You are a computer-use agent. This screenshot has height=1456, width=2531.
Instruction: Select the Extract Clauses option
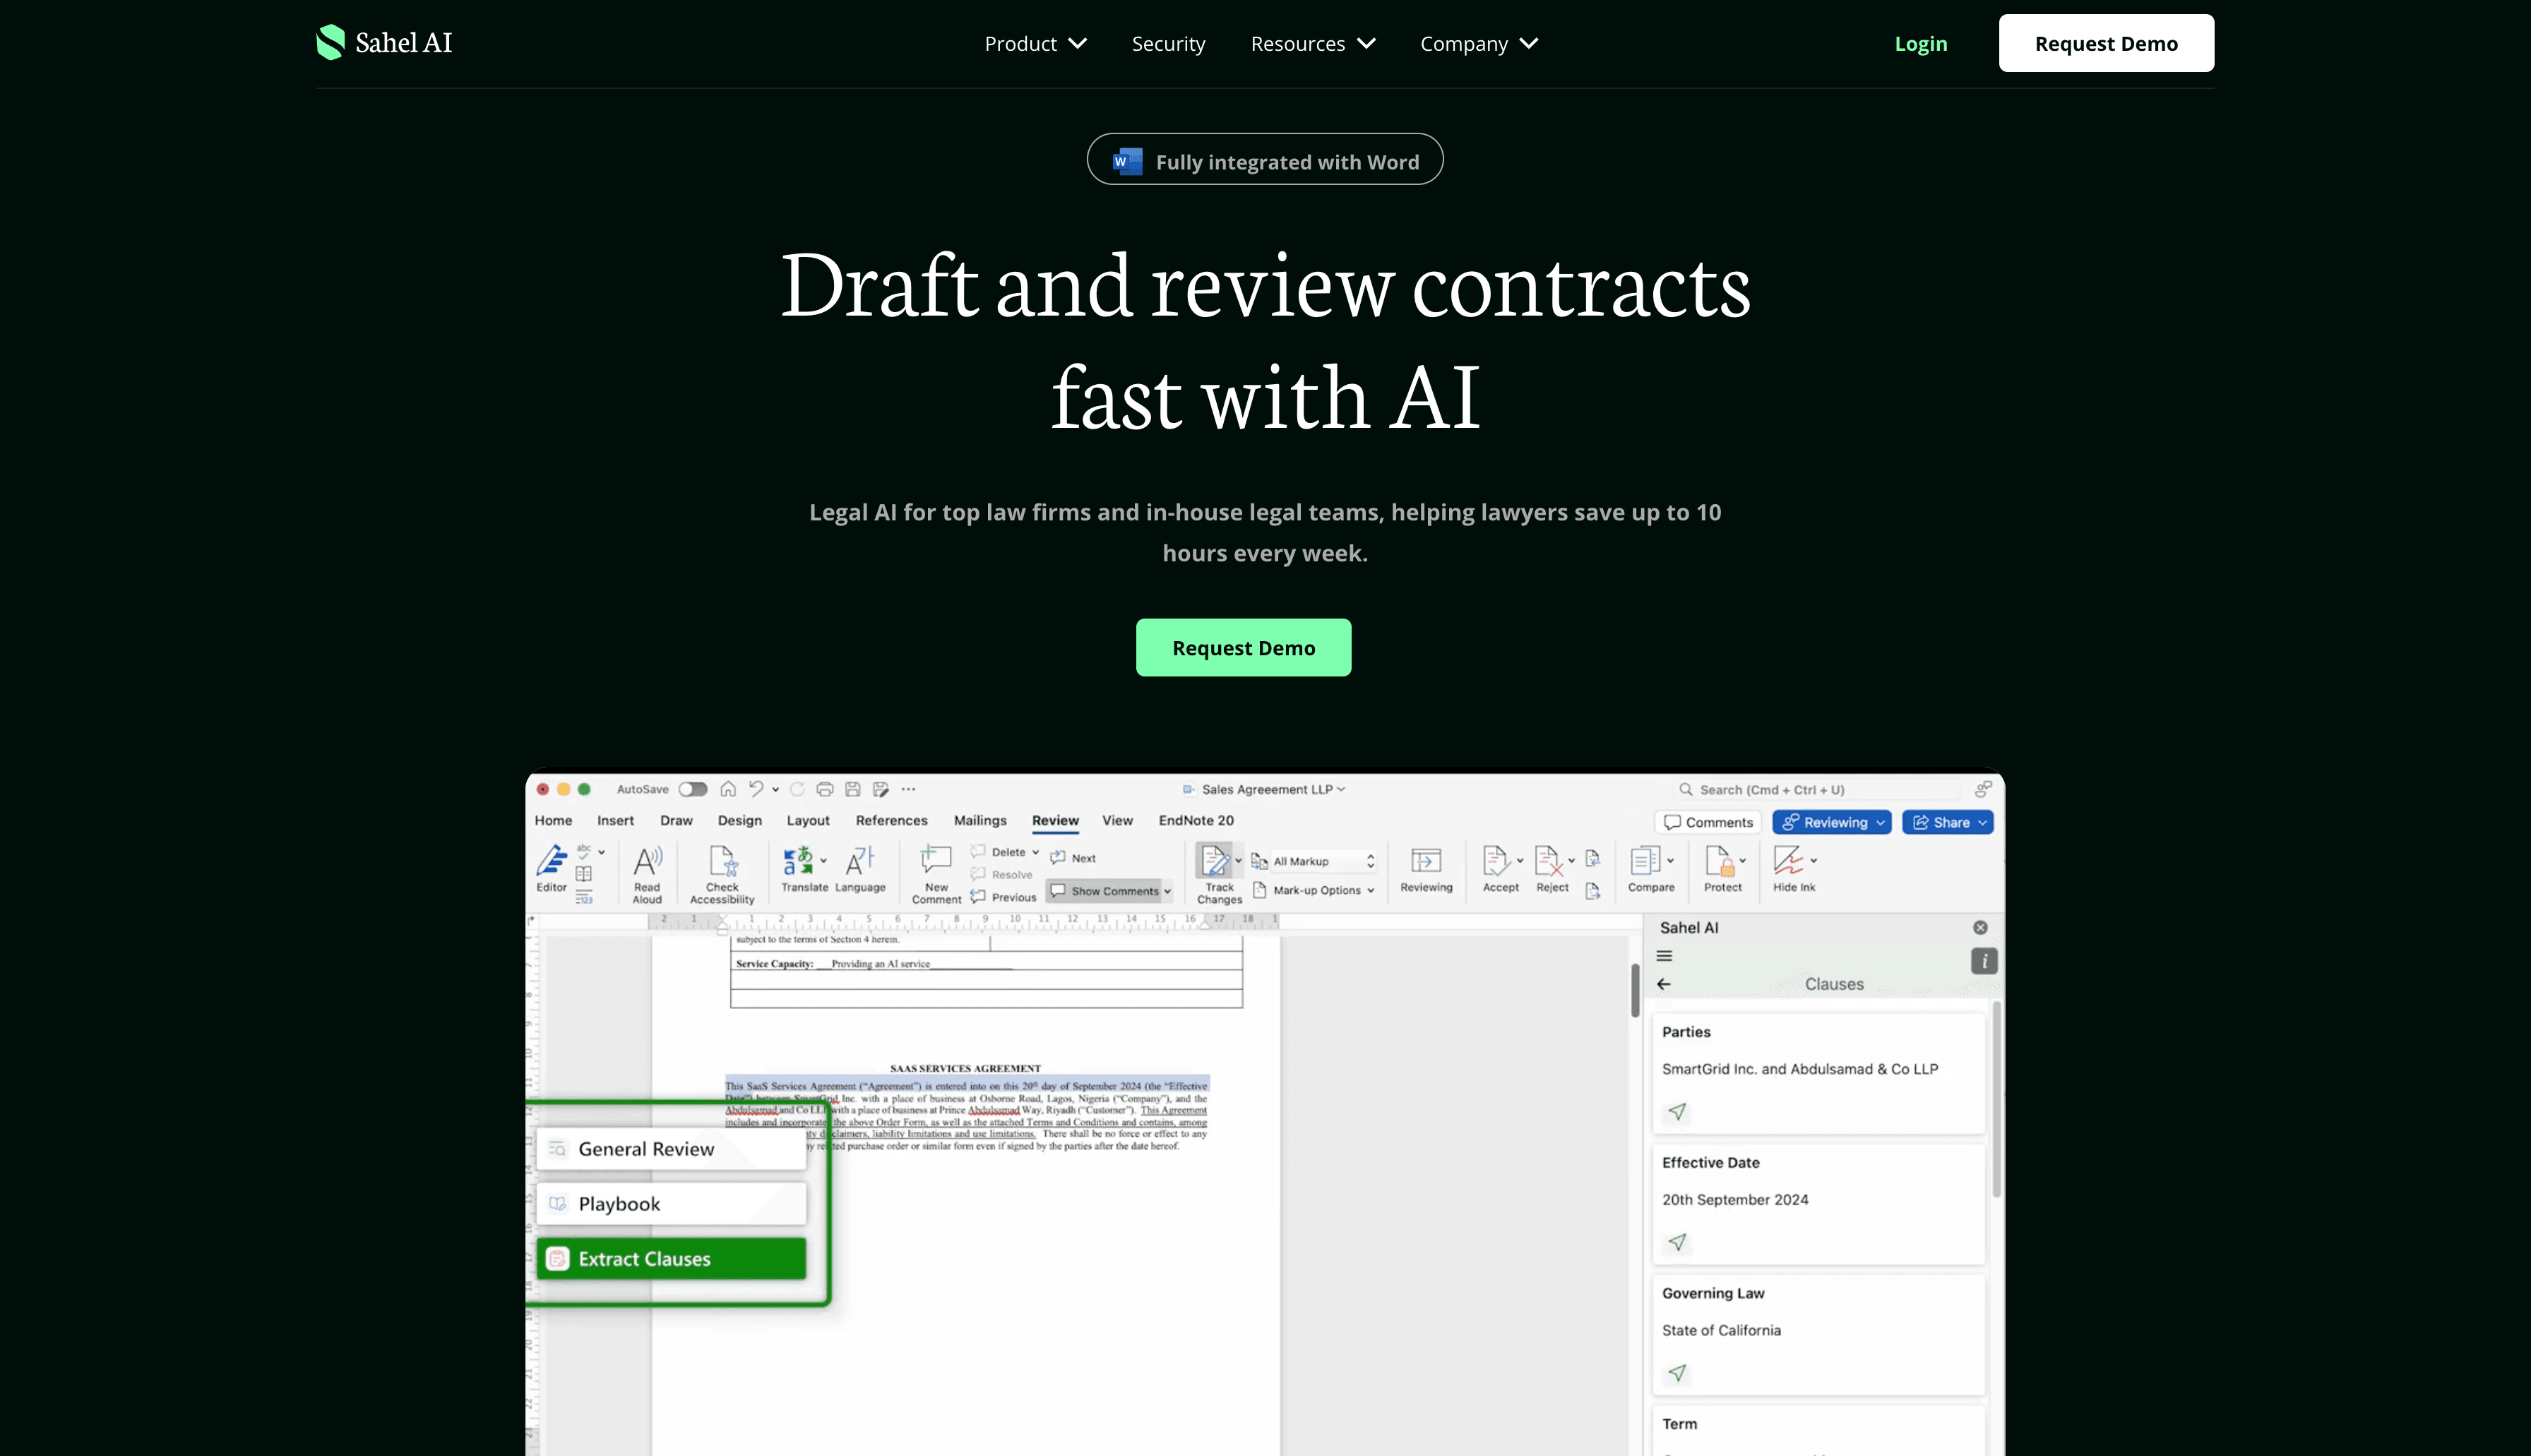click(x=671, y=1259)
